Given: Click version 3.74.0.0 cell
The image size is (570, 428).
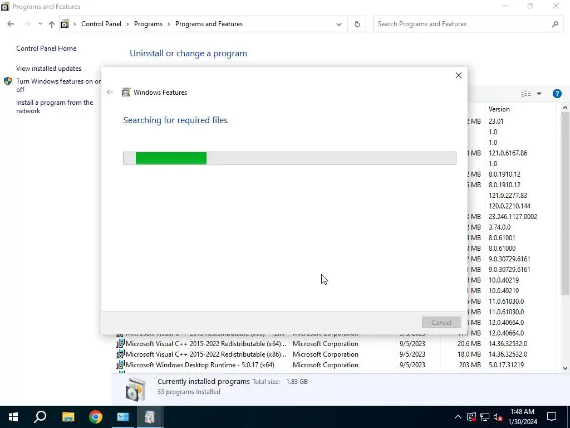Looking at the screenshot, I should [x=499, y=227].
